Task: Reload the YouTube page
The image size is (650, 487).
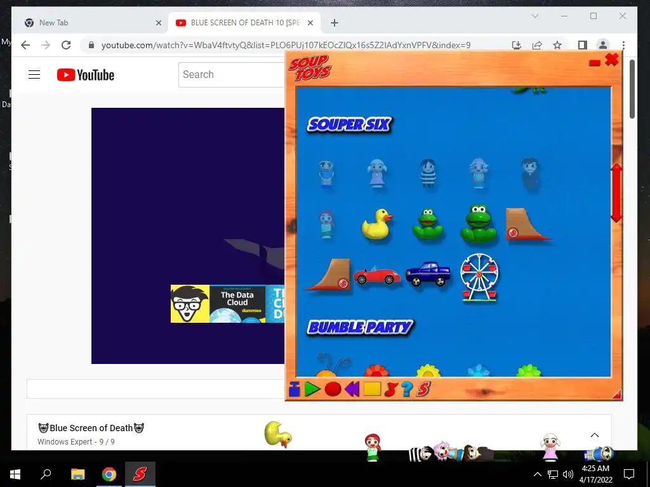Action: [66, 45]
